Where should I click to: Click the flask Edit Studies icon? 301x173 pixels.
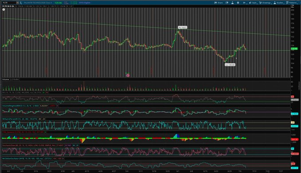(x=232, y=3)
